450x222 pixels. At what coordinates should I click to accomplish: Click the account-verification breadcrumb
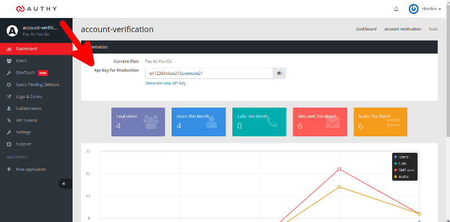(x=402, y=29)
